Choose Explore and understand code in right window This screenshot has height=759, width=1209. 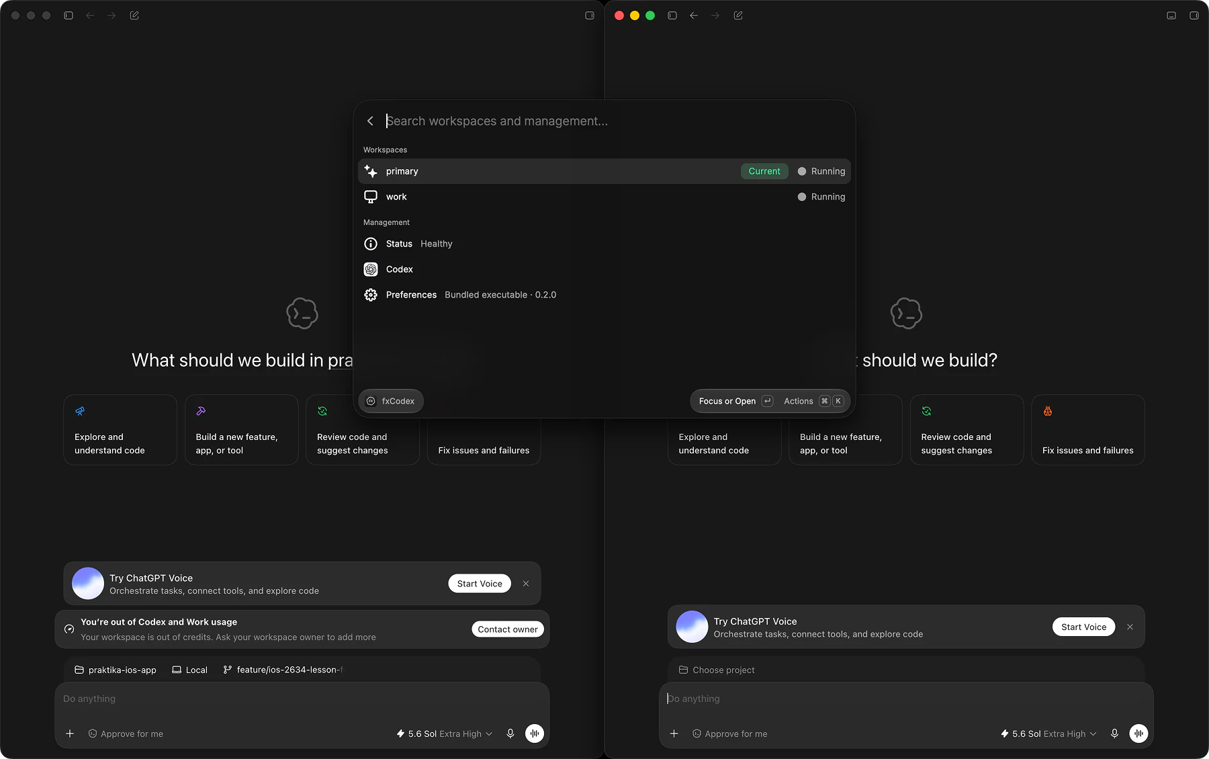tap(724, 441)
